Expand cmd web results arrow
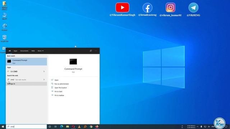The image size is (230, 129). point(44,80)
